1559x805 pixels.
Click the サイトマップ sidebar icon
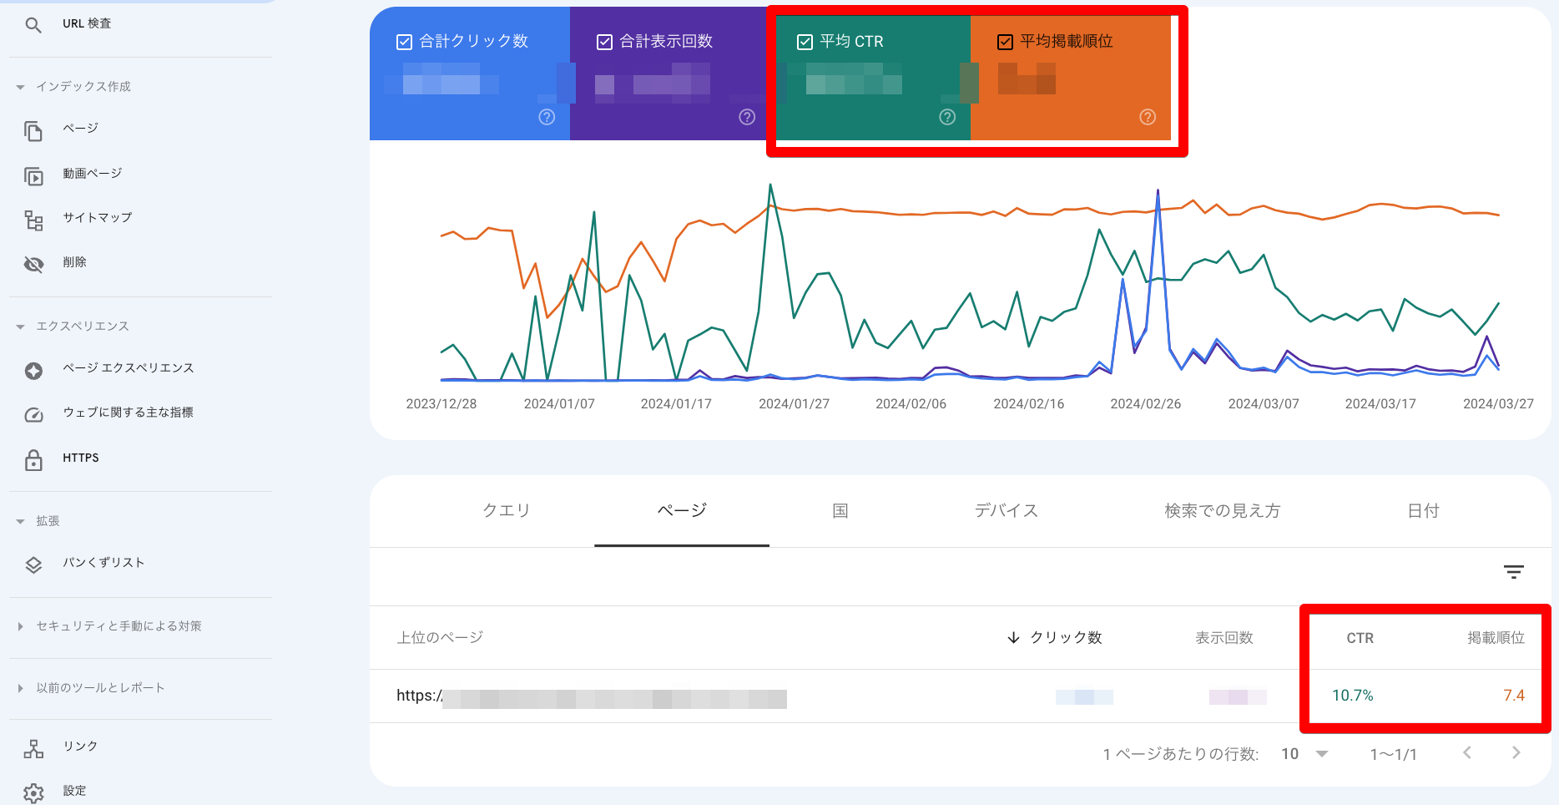(33, 220)
